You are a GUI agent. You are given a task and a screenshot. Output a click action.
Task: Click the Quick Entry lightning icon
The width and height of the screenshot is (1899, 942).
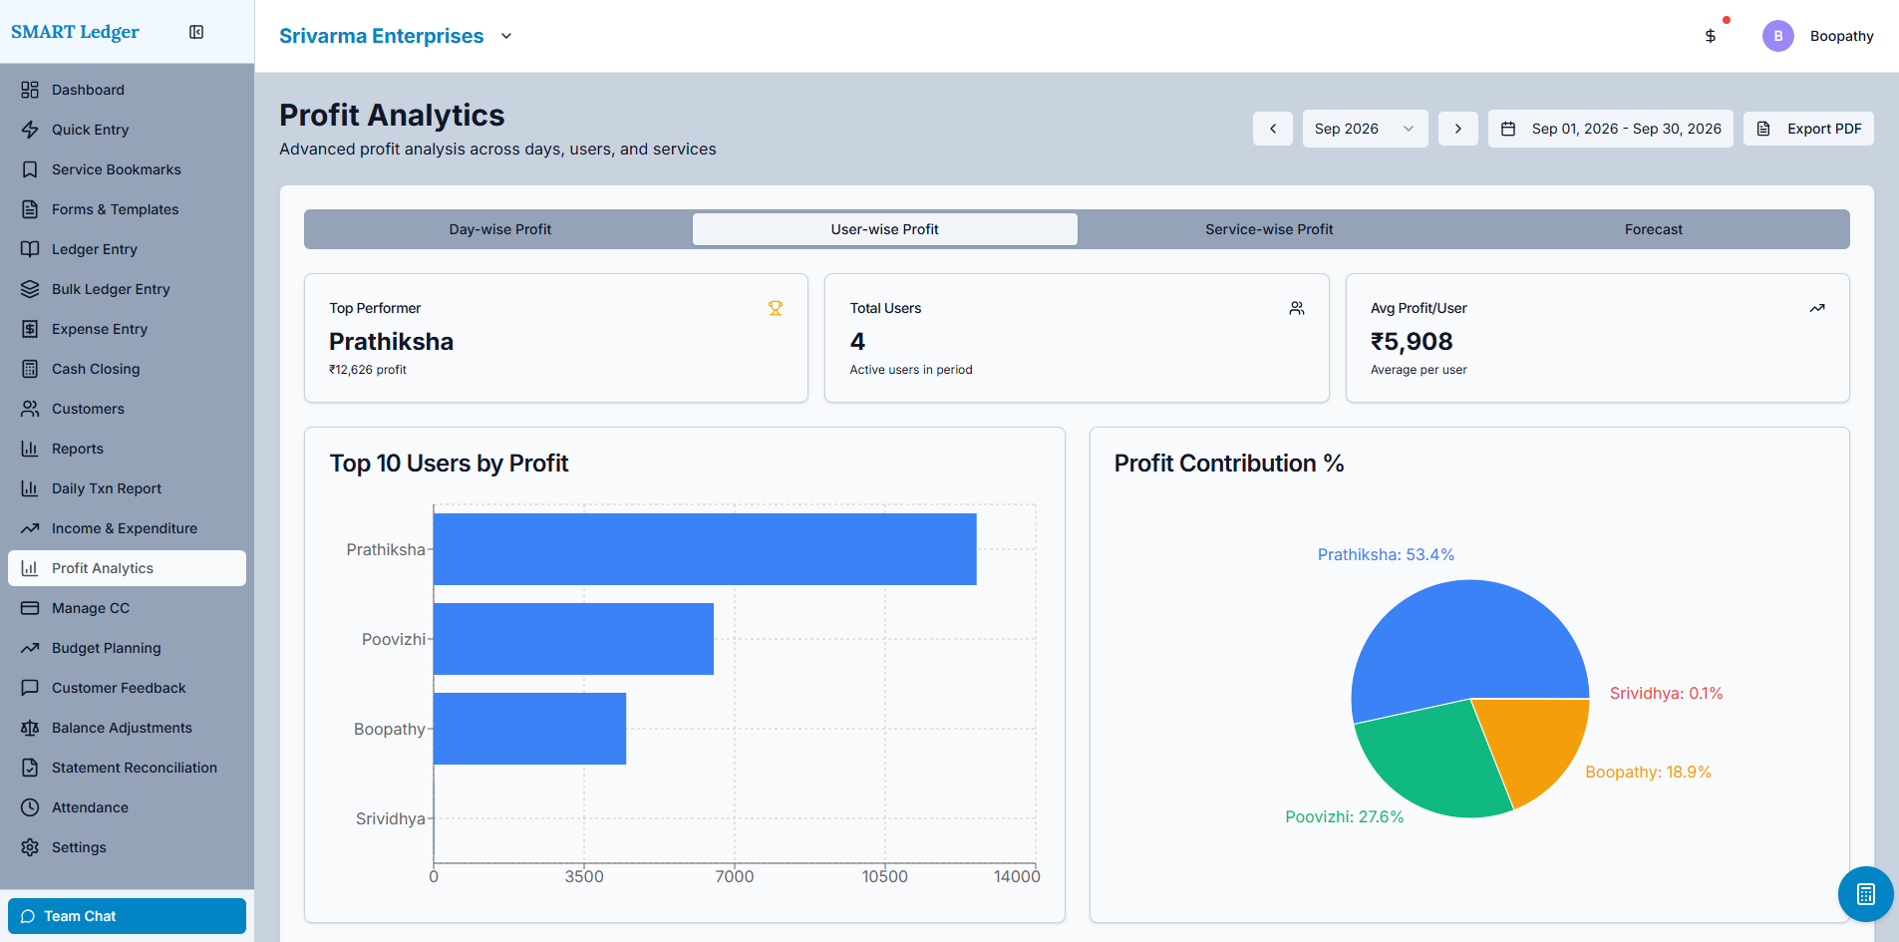coord(30,130)
